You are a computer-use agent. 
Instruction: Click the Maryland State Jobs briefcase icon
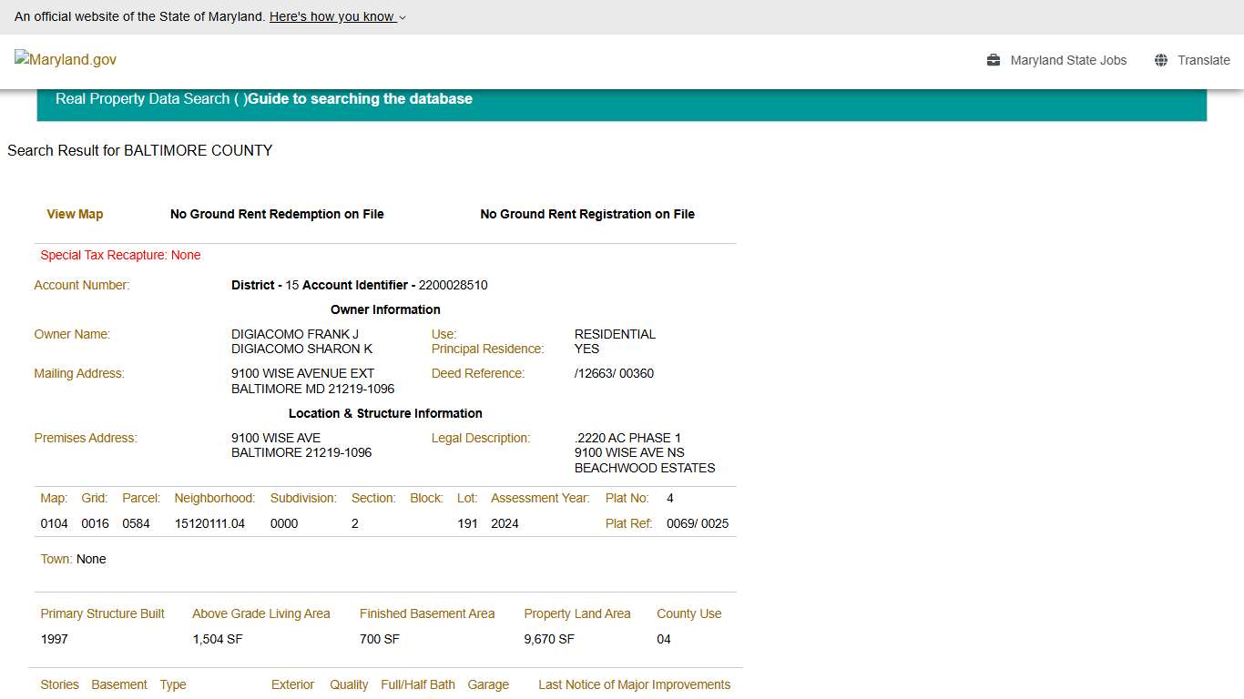992,60
